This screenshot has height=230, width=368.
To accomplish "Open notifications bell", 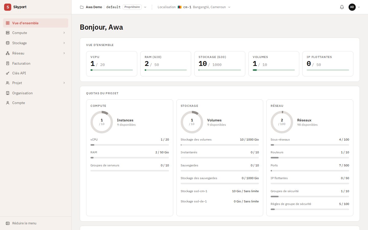I will click(x=342, y=7).
